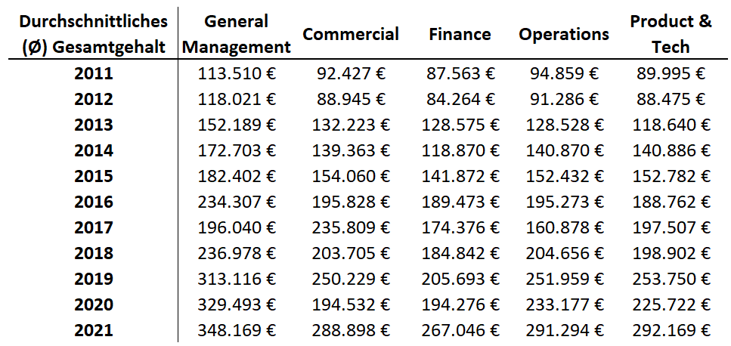Select the Commercial column header
Screen dimensions: 731x346
[351, 34]
